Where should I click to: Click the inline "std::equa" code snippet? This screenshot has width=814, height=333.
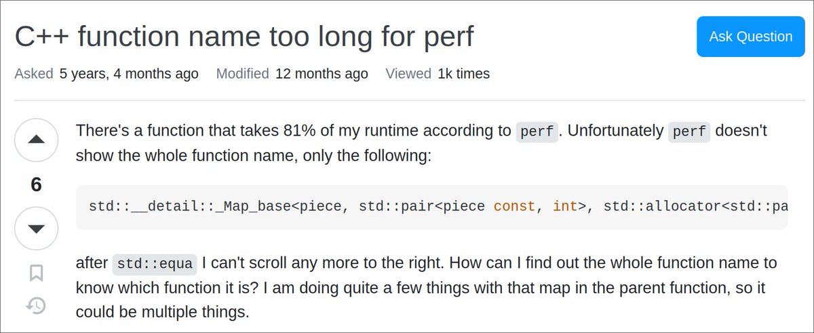(155, 264)
